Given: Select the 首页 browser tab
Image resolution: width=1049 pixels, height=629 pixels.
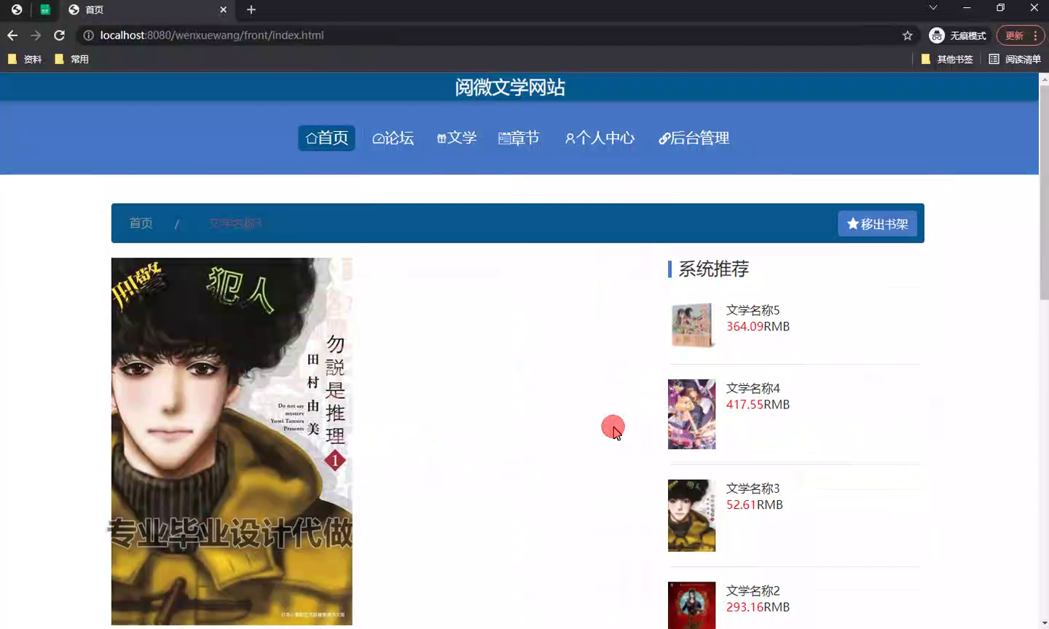Looking at the screenshot, I should tap(148, 9).
